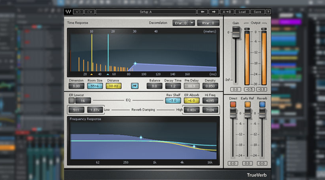Click the left output peak value -0.5
This screenshot has height=180, width=325.
pos(249,89)
